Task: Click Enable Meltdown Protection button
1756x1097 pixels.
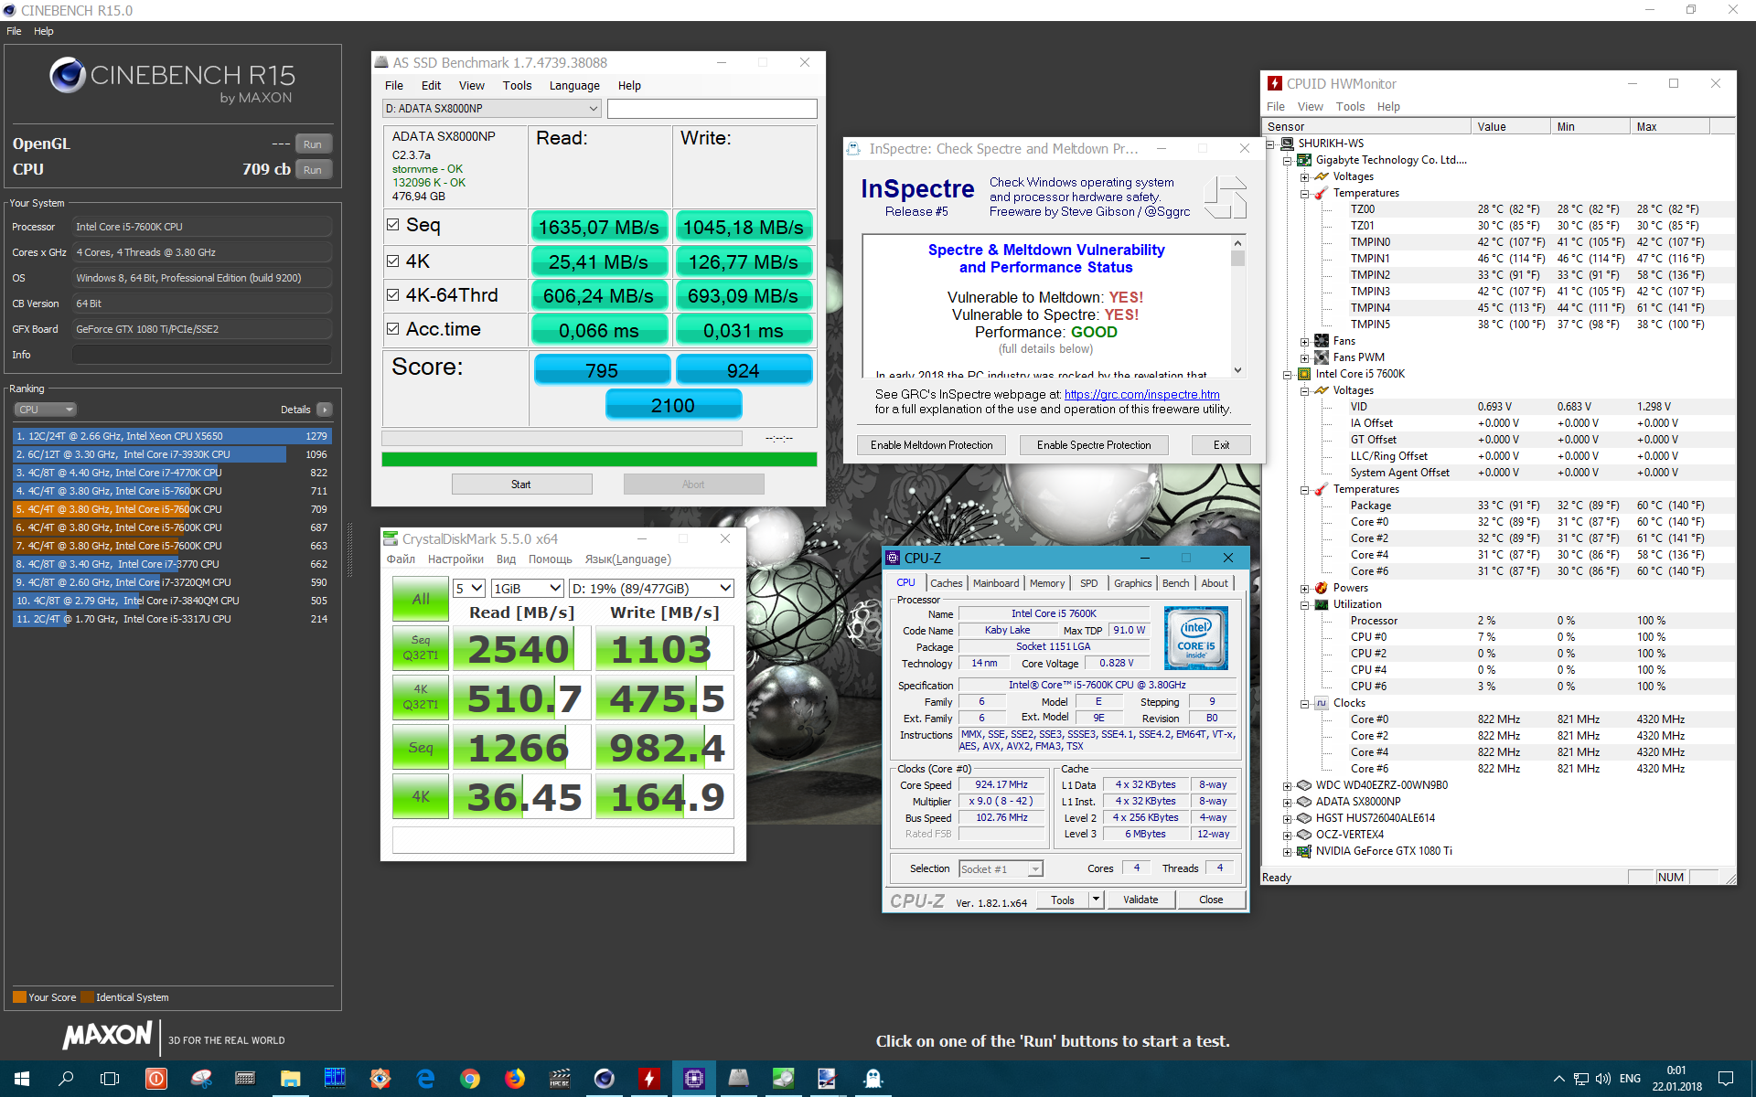Action: 931,445
